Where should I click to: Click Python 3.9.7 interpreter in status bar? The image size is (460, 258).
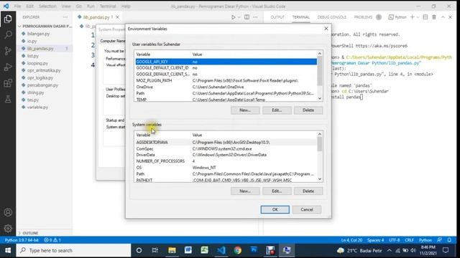[x=22, y=240]
